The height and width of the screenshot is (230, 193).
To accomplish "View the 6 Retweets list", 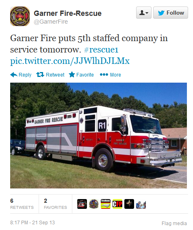I will point(22,204).
